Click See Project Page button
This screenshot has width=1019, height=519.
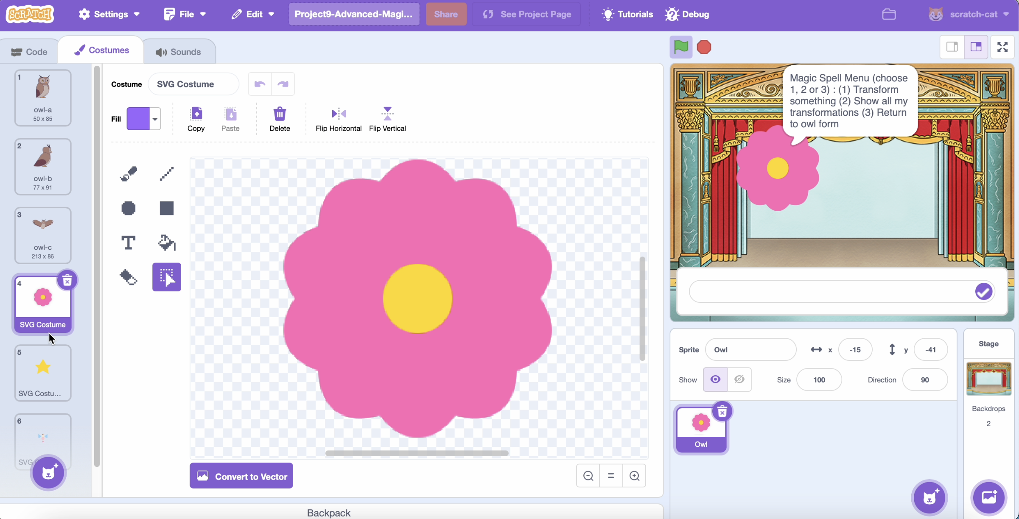click(526, 14)
